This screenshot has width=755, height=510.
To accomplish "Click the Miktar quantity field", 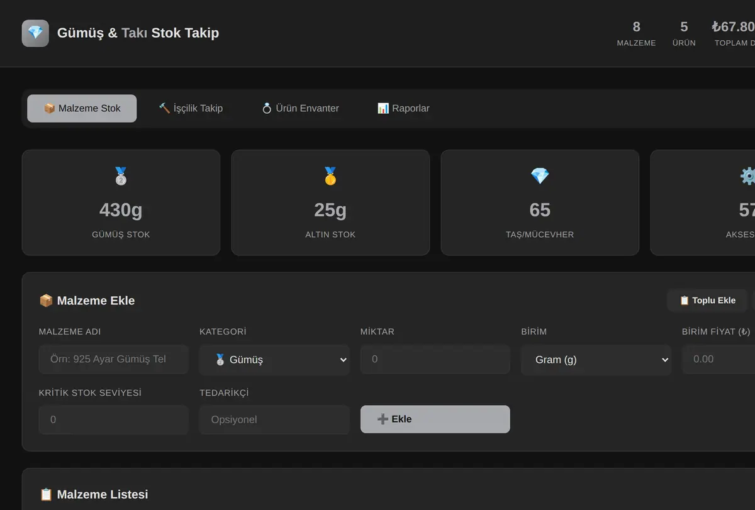I will coord(435,360).
